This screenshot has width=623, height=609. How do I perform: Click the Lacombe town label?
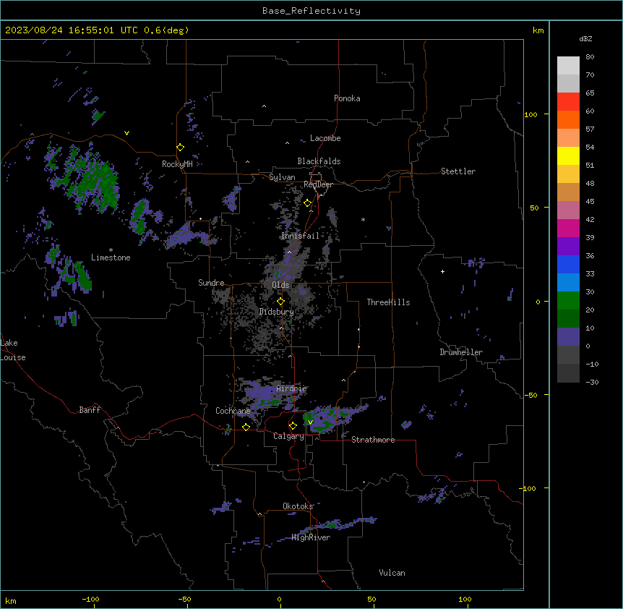[325, 138]
